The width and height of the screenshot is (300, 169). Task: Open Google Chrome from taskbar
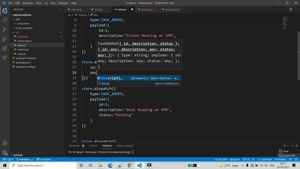[130, 165]
